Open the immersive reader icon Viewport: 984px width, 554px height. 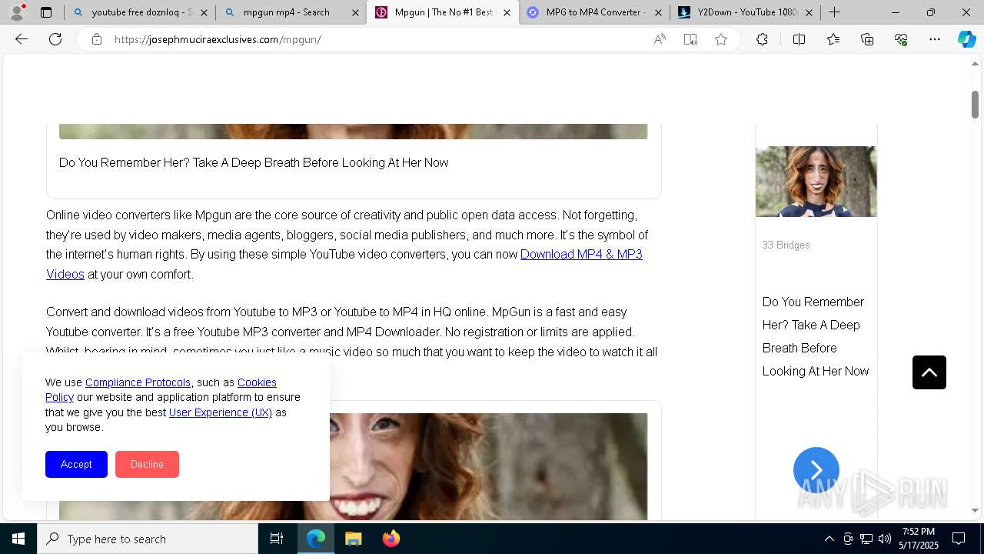point(690,39)
